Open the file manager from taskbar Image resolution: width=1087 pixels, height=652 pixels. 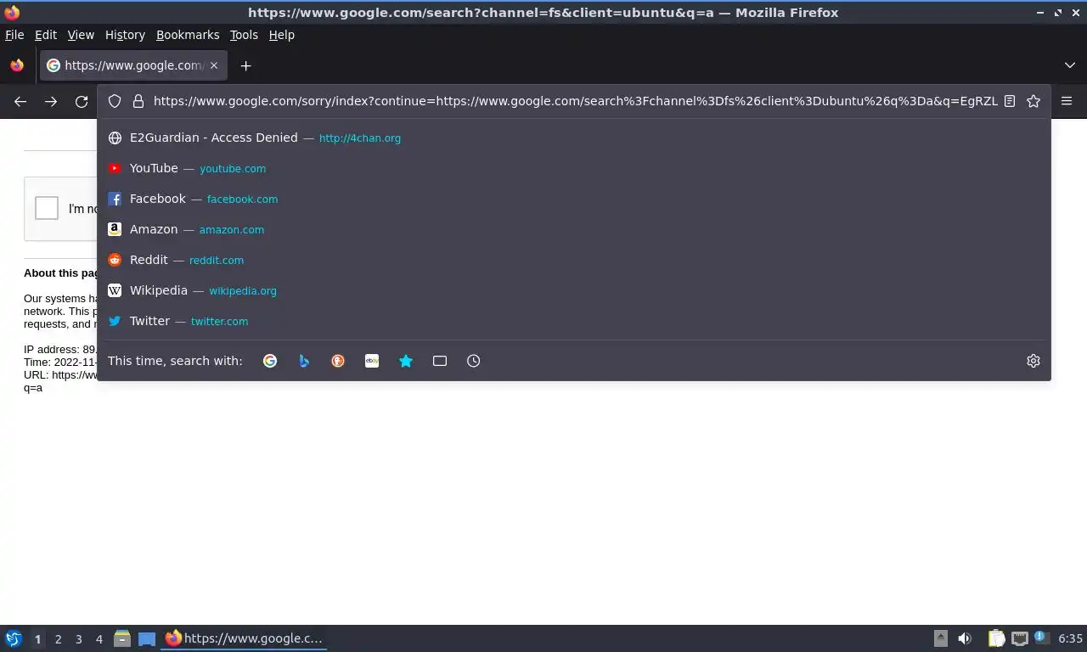click(122, 638)
